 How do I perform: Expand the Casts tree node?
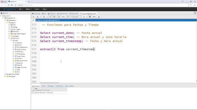9,25
